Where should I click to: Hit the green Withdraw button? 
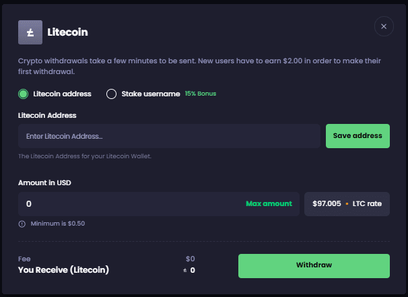(314, 265)
